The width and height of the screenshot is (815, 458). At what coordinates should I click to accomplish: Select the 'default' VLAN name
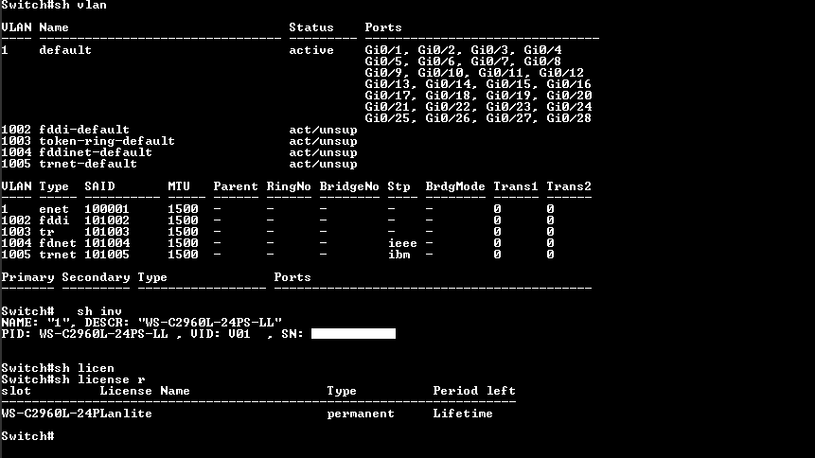tap(65, 50)
